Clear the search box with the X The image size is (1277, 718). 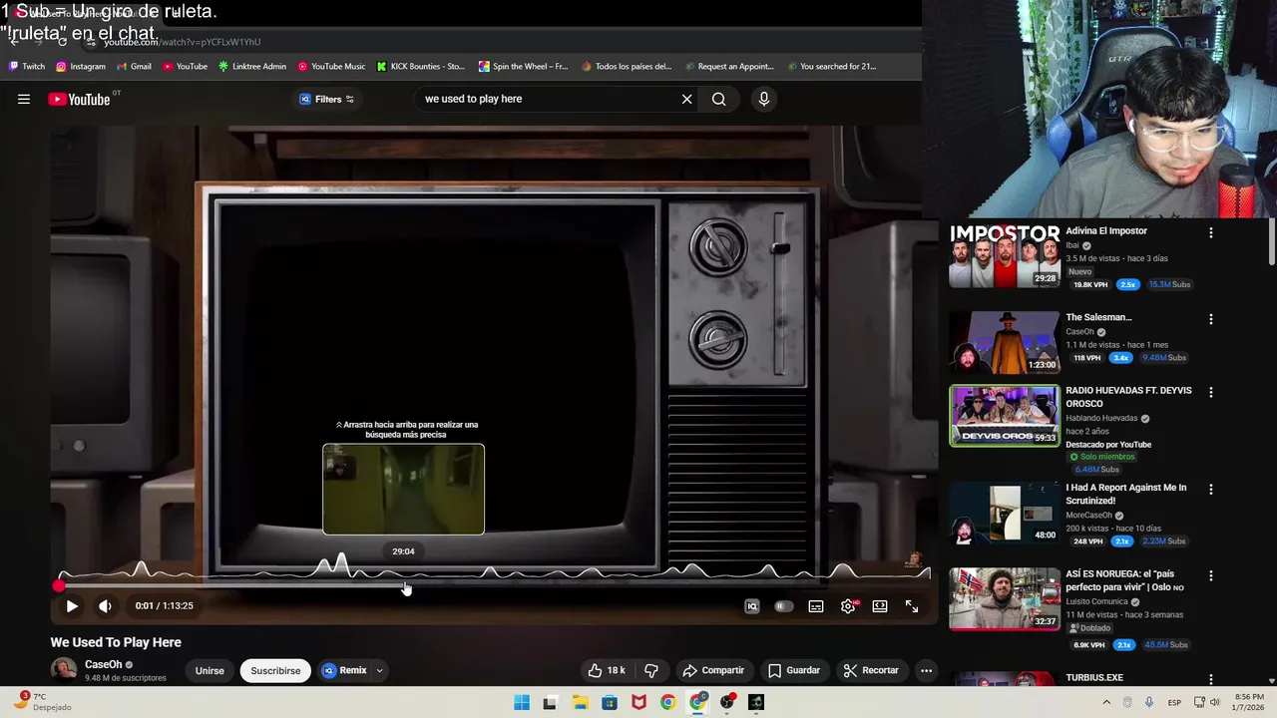point(686,99)
